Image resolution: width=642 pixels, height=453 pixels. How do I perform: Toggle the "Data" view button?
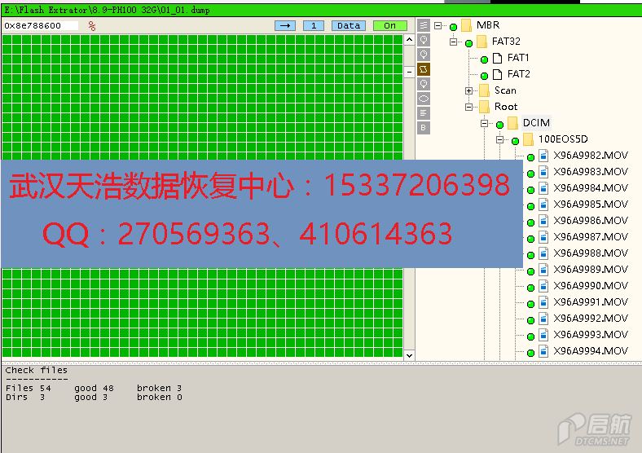coord(349,26)
